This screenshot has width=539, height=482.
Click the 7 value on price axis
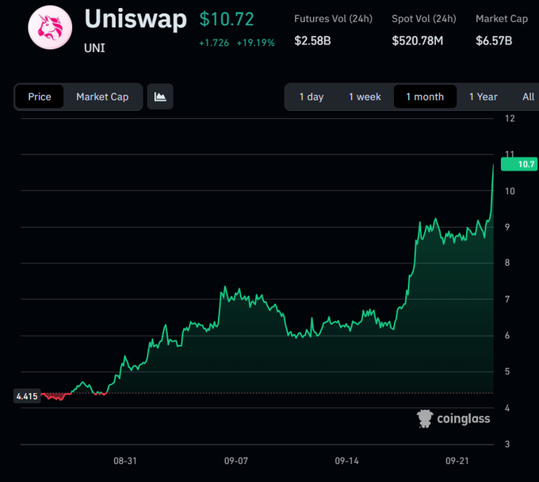click(x=507, y=299)
